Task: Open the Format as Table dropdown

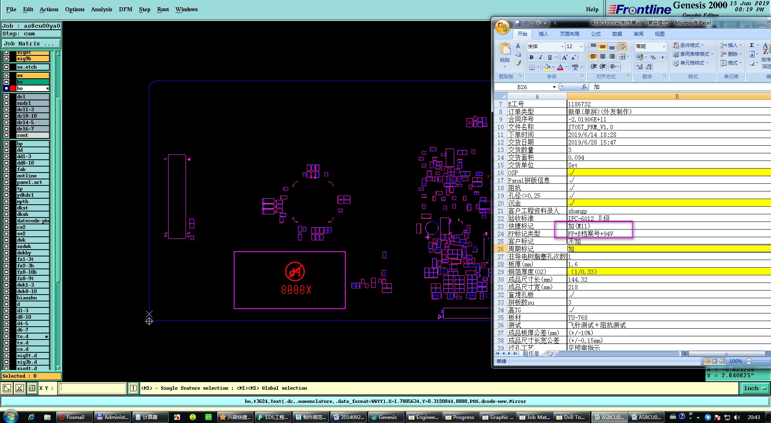Action: coord(693,54)
